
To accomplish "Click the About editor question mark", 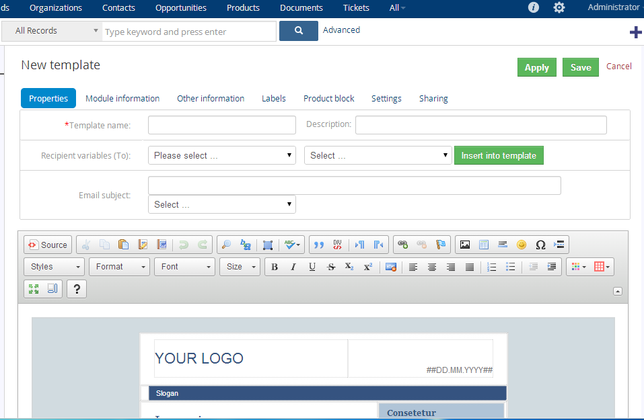I will tap(77, 289).
